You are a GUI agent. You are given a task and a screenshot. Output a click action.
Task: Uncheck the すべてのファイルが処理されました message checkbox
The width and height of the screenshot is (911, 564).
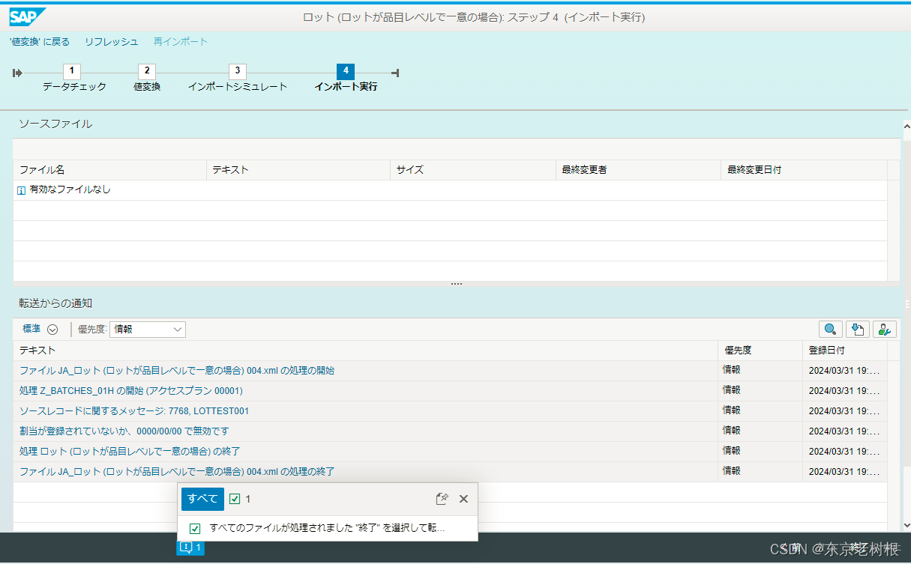(195, 528)
